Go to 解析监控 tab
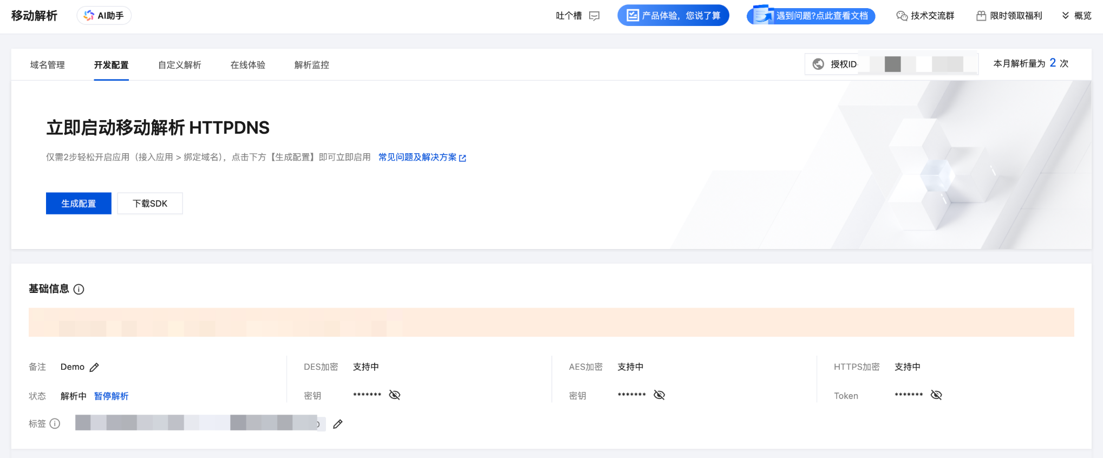Image resolution: width=1103 pixels, height=458 pixels. point(311,65)
